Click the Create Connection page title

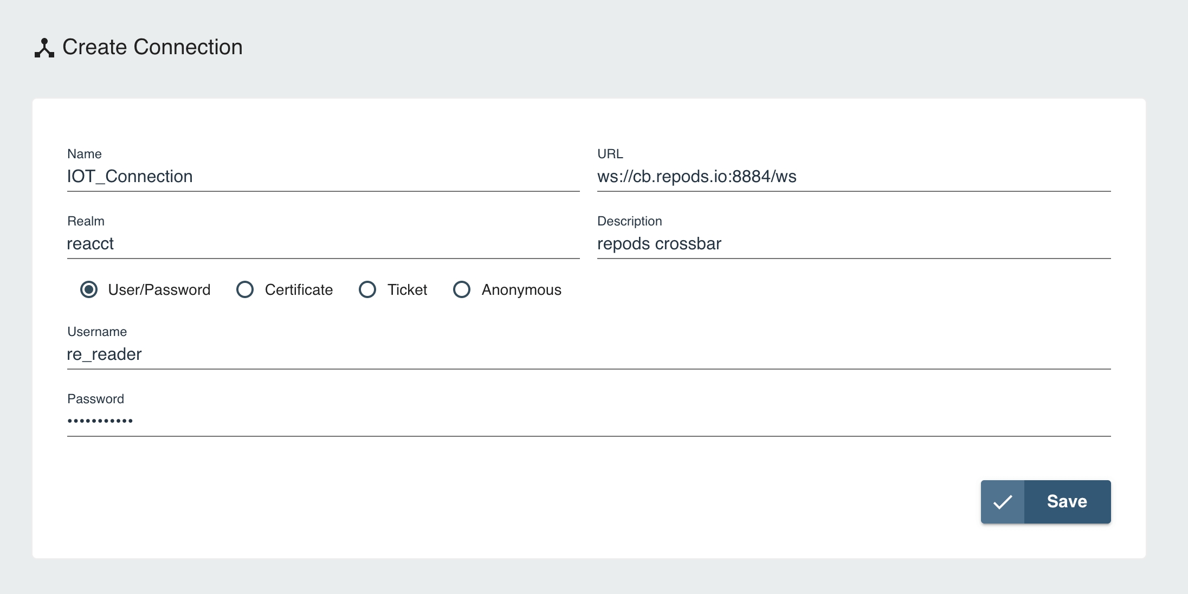[152, 47]
